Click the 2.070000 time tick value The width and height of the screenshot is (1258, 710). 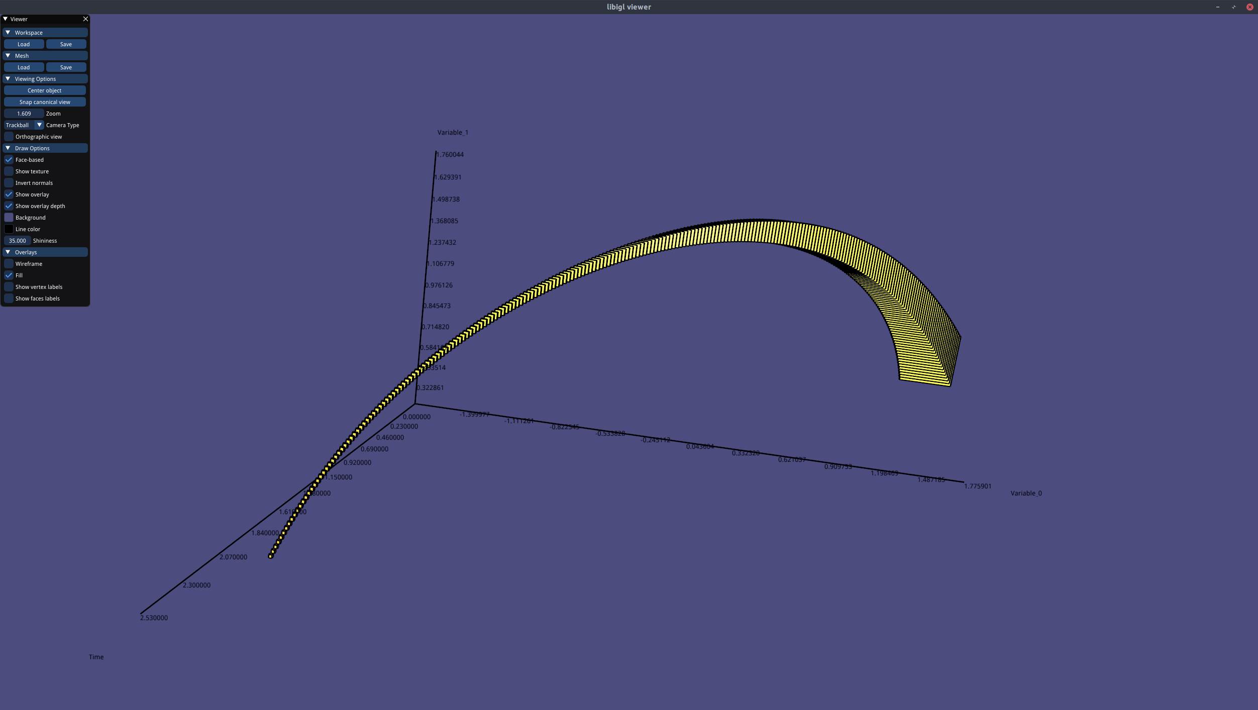click(x=233, y=557)
